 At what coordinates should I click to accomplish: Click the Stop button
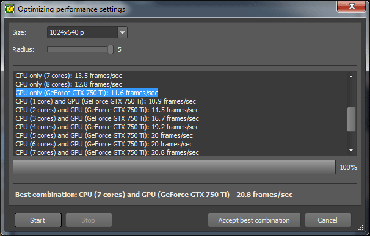pos(89,220)
